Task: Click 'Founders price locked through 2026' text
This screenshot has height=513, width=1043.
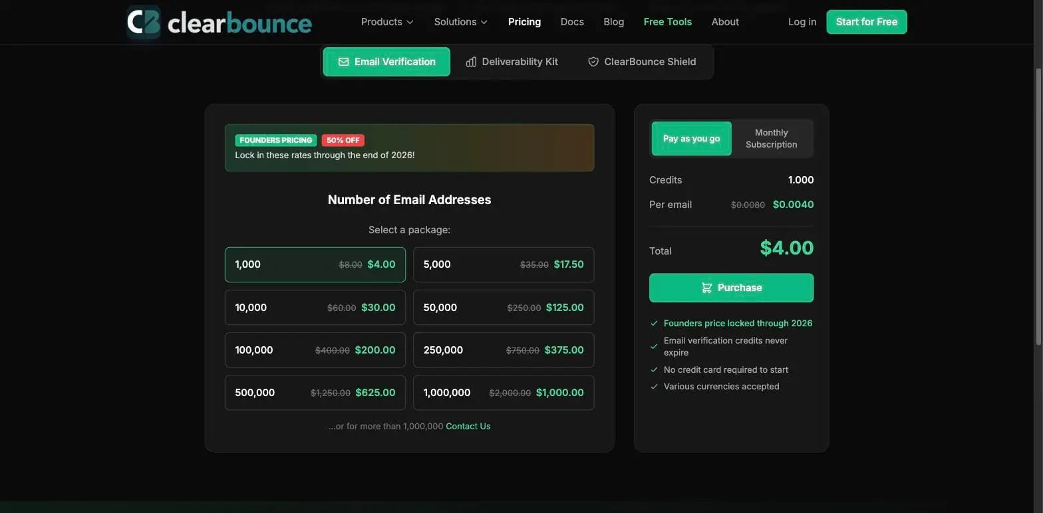Action: (x=738, y=323)
